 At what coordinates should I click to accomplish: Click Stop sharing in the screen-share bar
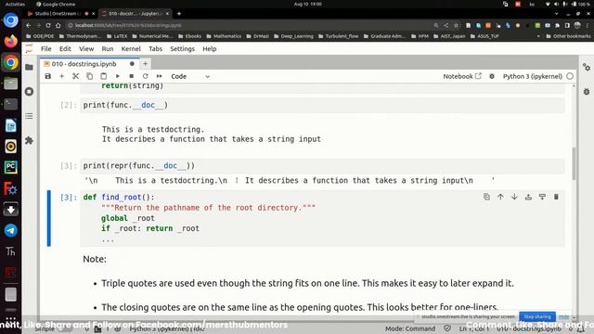[x=537, y=316]
